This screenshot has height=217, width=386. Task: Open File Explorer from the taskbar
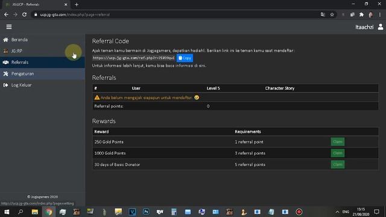35,212
